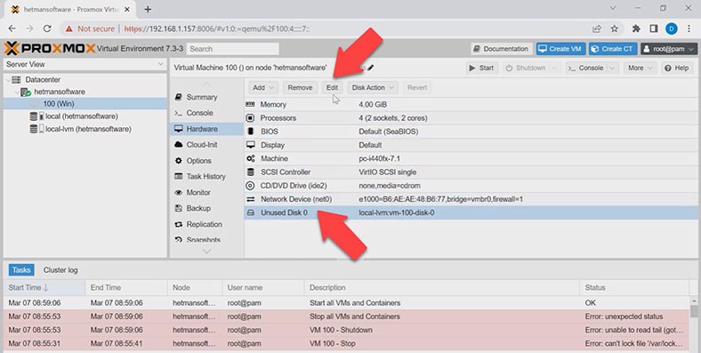Open the Chrome profile avatar D

pyautogui.click(x=671, y=28)
